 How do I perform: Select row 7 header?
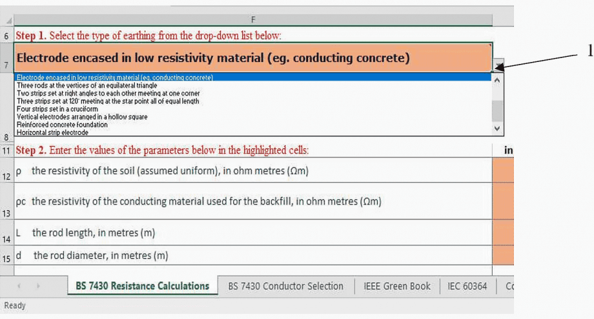pos(6,58)
